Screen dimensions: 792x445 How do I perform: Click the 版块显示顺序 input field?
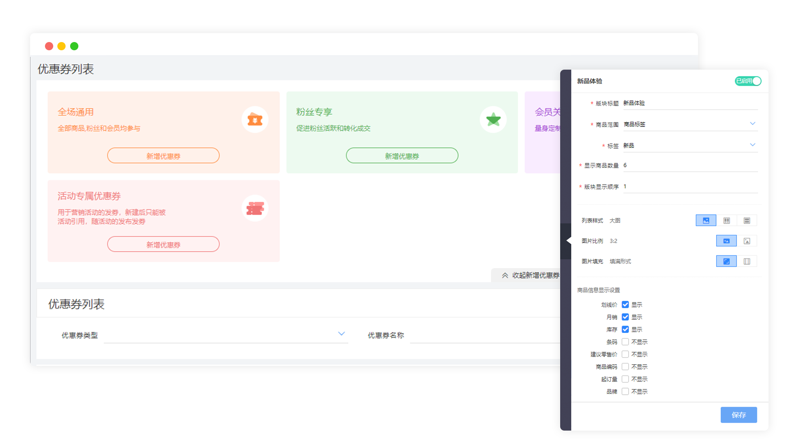pos(690,187)
